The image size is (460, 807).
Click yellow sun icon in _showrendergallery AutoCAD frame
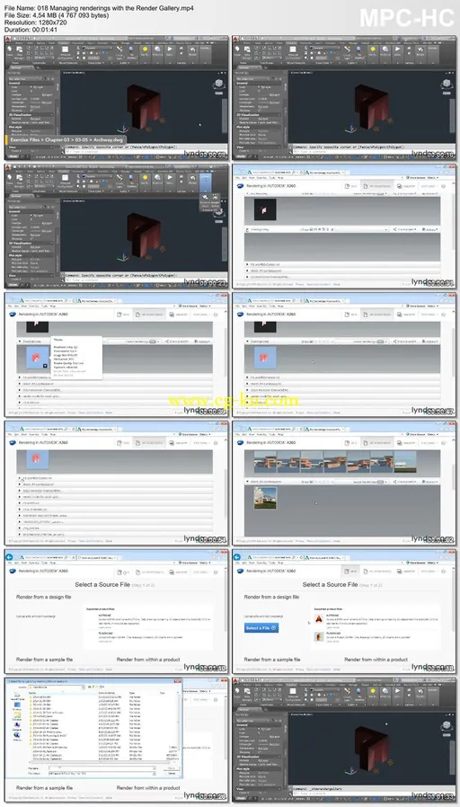373,693
